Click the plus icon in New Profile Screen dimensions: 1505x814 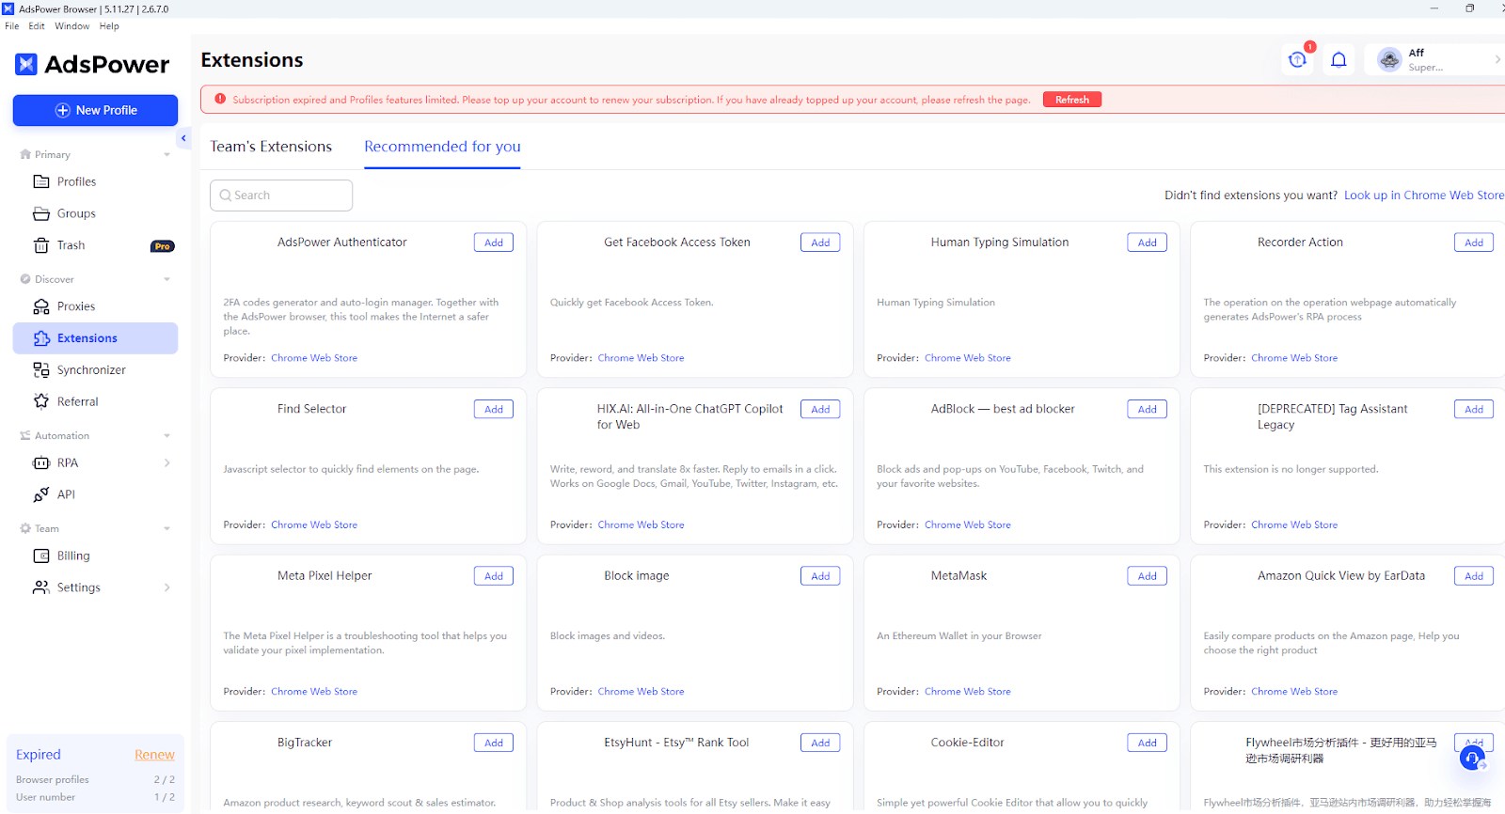[x=63, y=110]
